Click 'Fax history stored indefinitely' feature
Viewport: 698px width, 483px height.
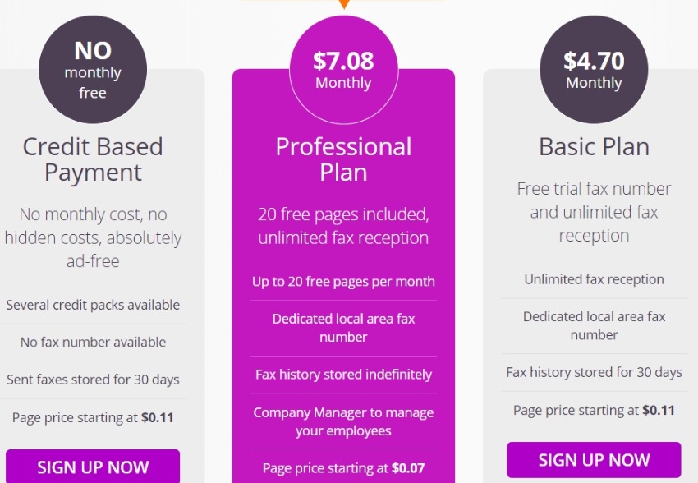point(343,375)
